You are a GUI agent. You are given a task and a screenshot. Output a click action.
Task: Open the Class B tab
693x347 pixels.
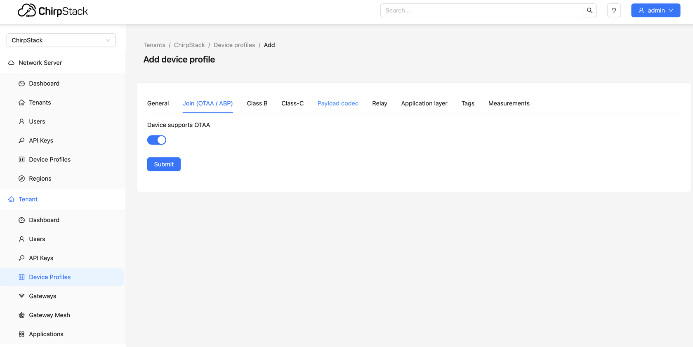[x=257, y=103]
